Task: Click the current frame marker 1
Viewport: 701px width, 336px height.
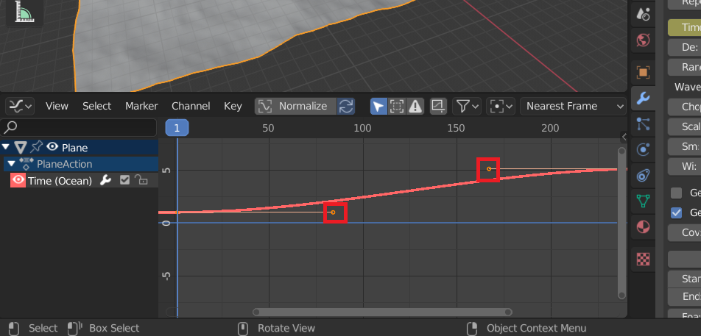Action: 177,128
